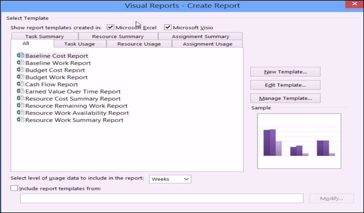Uncheck the Microsoft Excel checkbox

coord(110,28)
